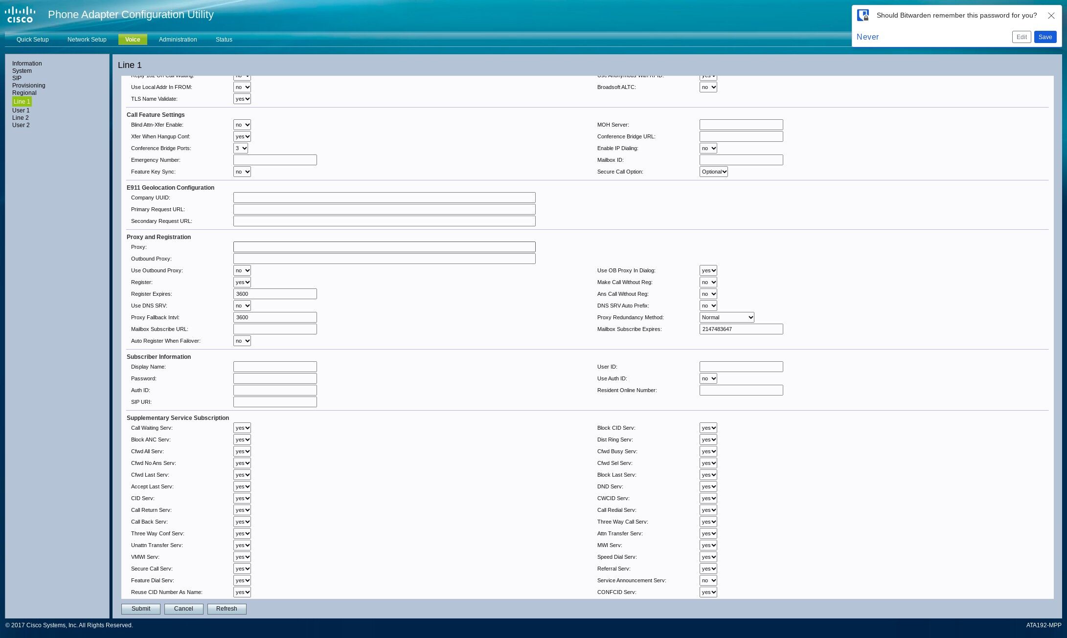Click the Mailbox ID field
The width and height of the screenshot is (1067, 638).
tap(741, 160)
